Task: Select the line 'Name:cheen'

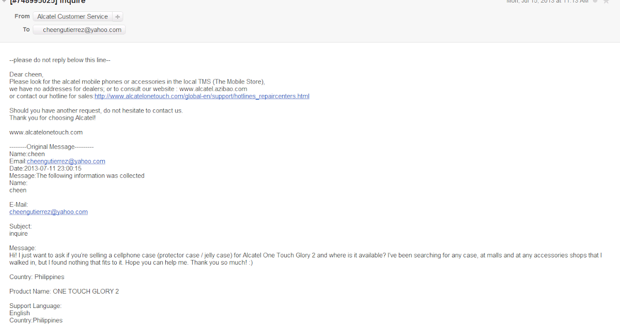Action: coord(27,154)
